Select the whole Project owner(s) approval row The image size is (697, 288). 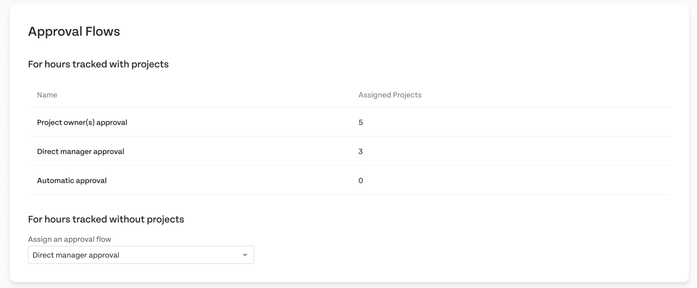pos(349,122)
